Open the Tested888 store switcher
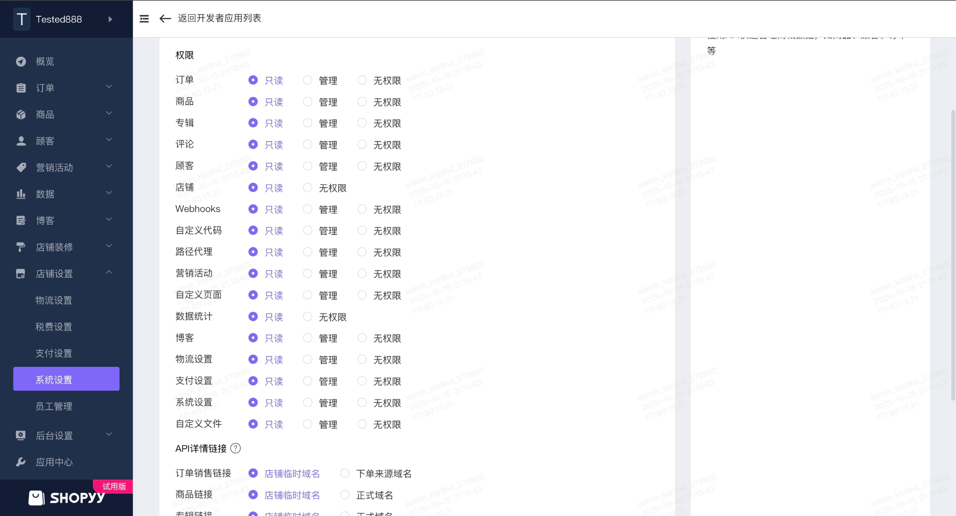Screen dimensions: 956x516 coord(65,19)
